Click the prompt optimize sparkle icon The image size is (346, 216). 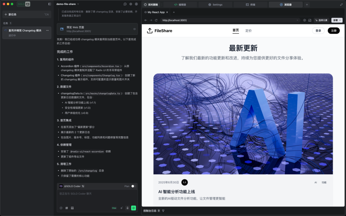tap(121, 208)
